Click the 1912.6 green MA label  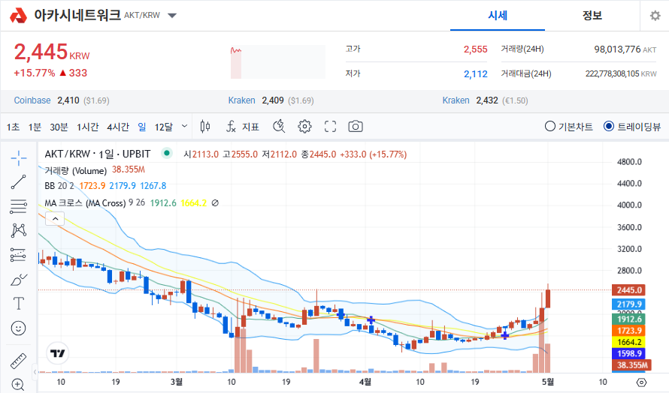click(628, 319)
